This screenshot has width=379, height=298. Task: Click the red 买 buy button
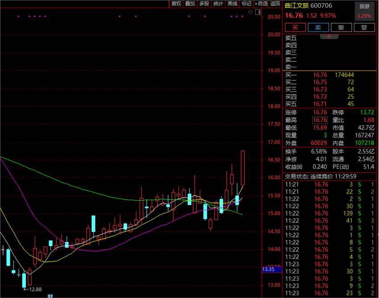pos(295,28)
